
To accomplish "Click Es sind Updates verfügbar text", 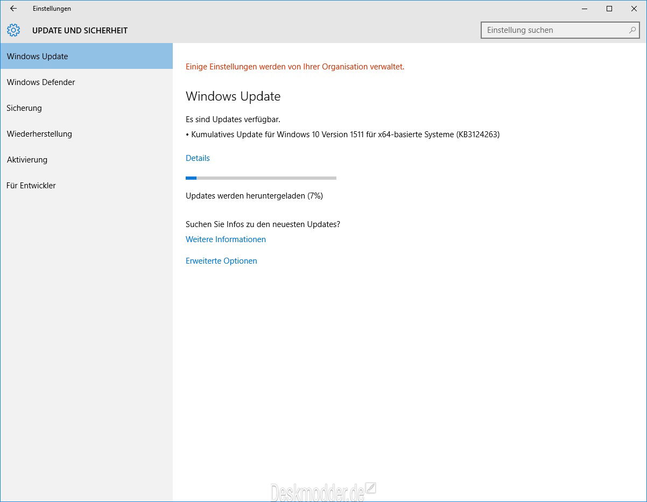I will click(x=233, y=119).
